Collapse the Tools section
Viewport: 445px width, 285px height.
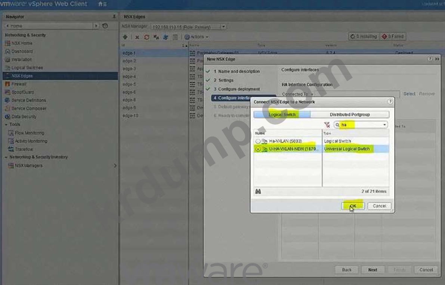(6, 124)
